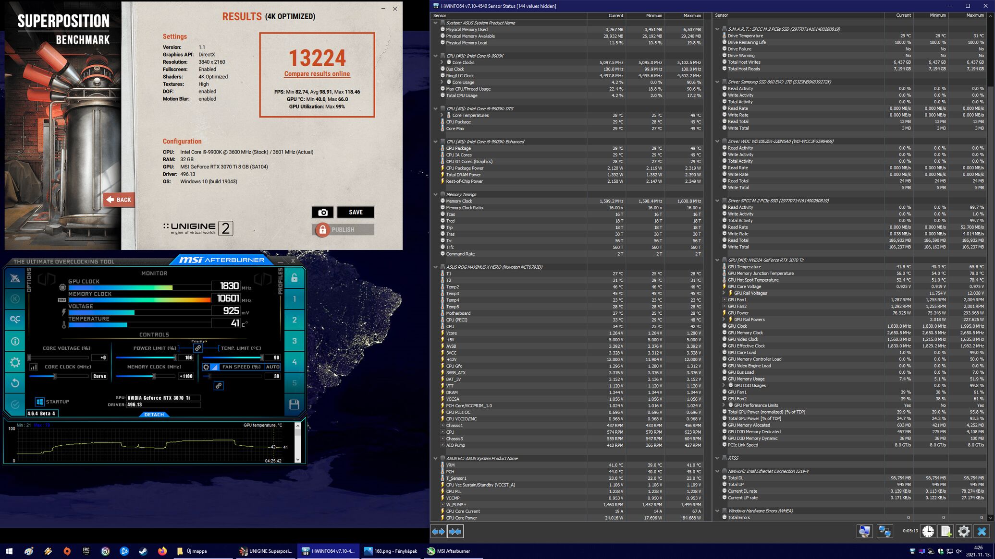Open HWiNFO system summary monitor icon
Viewport: 995px width, 559px height.
864,531
